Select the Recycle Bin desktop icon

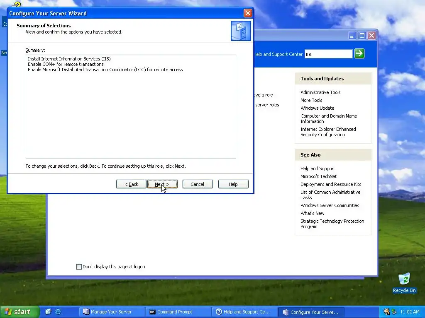click(x=404, y=282)
